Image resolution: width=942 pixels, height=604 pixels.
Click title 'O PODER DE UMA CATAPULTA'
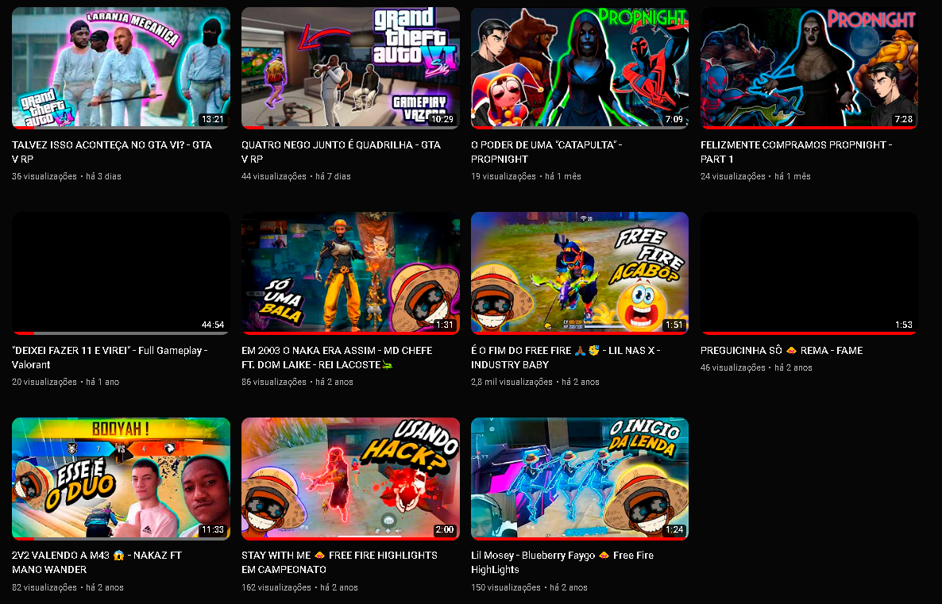546,152
